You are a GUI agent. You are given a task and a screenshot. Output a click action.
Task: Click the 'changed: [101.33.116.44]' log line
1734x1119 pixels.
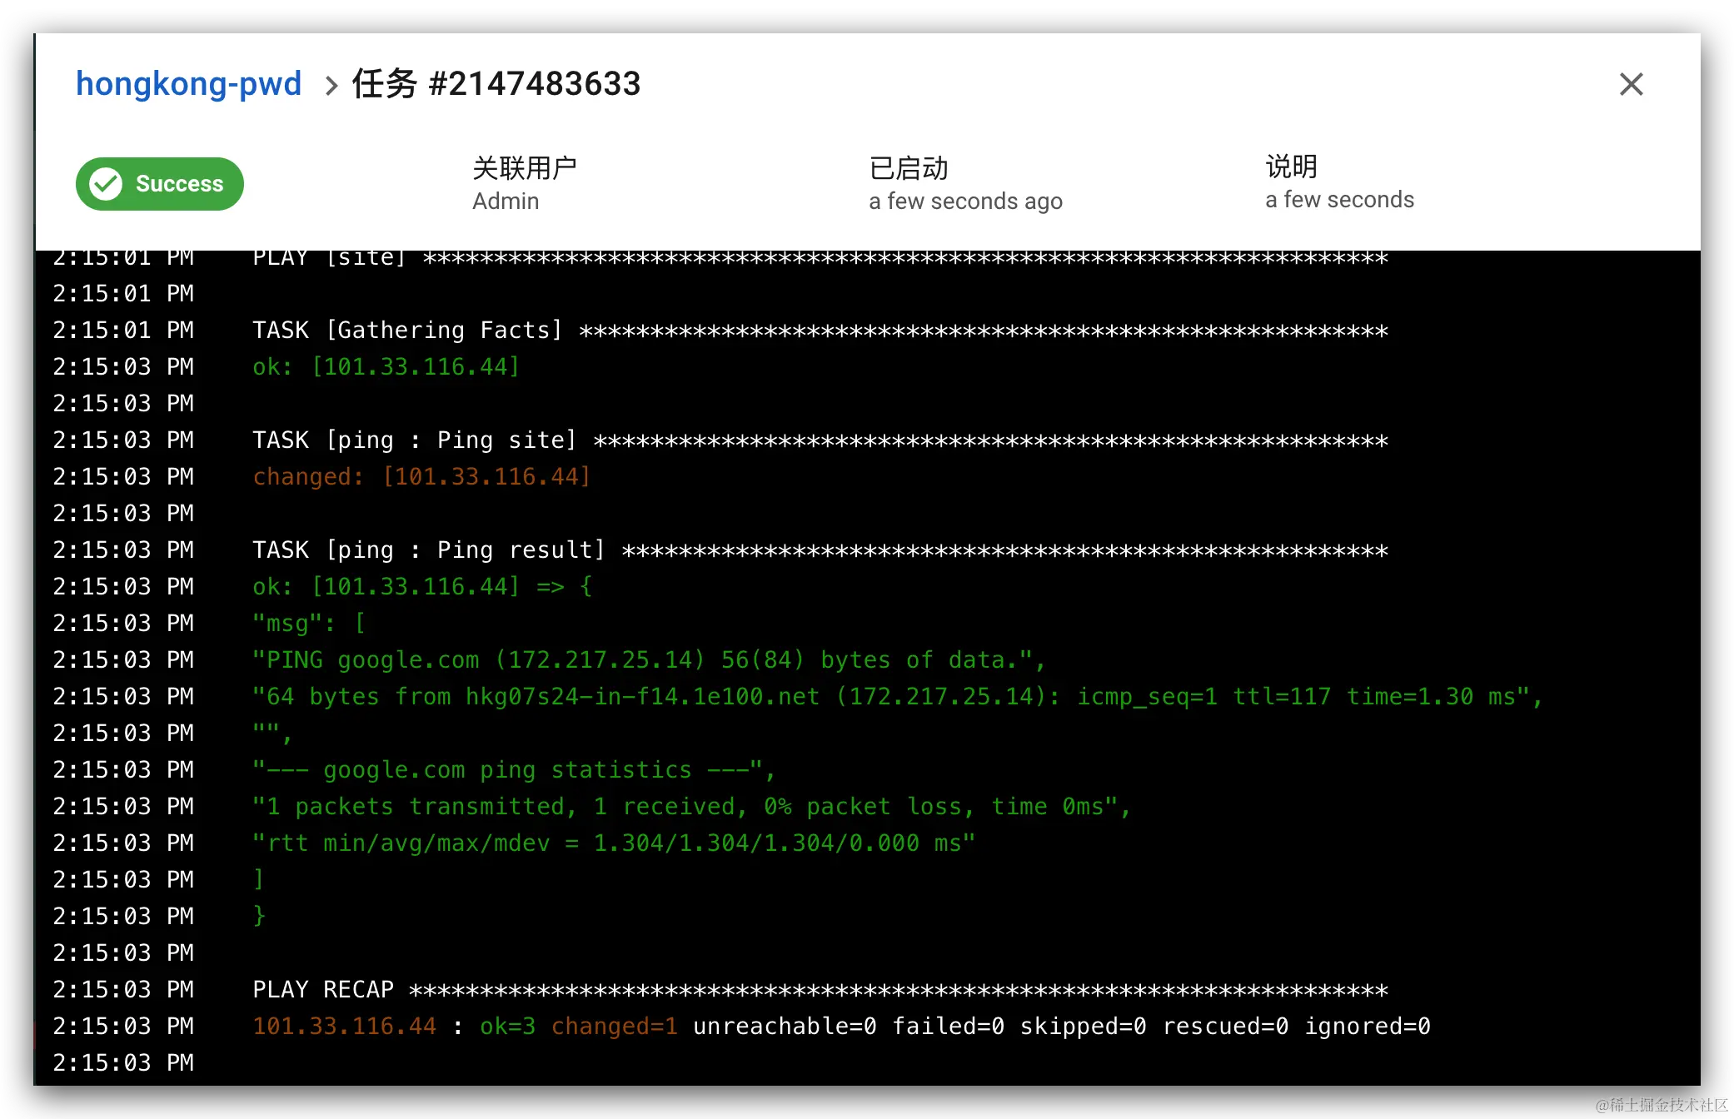(421, 477)
